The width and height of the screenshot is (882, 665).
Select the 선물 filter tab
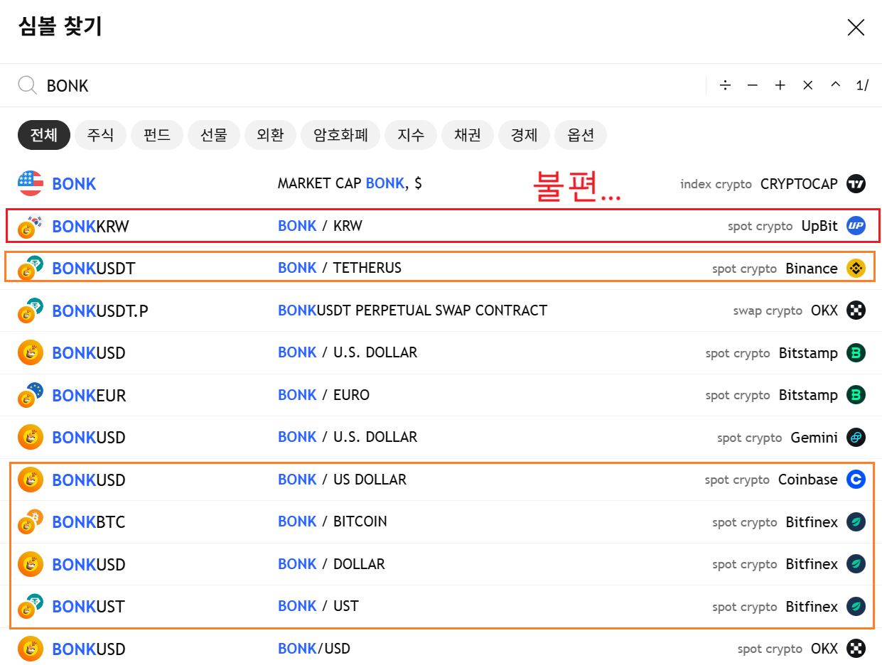point(214,135)
